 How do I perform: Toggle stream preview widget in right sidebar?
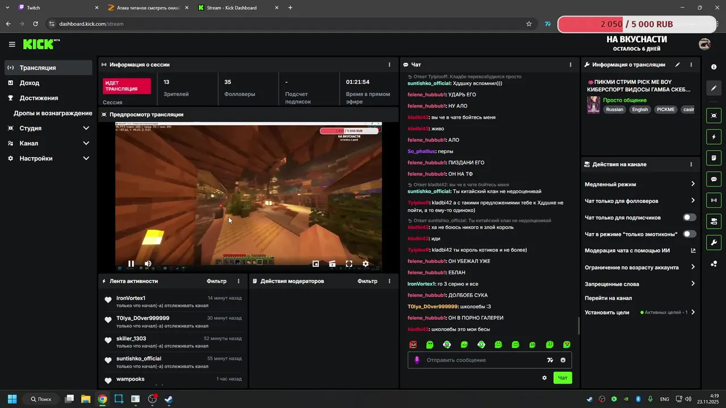(x=714, y=116)
